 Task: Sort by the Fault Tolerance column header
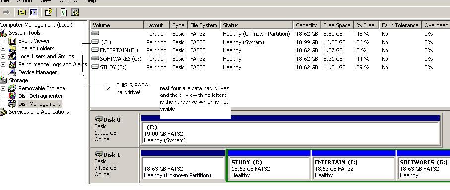click(400, 25)
